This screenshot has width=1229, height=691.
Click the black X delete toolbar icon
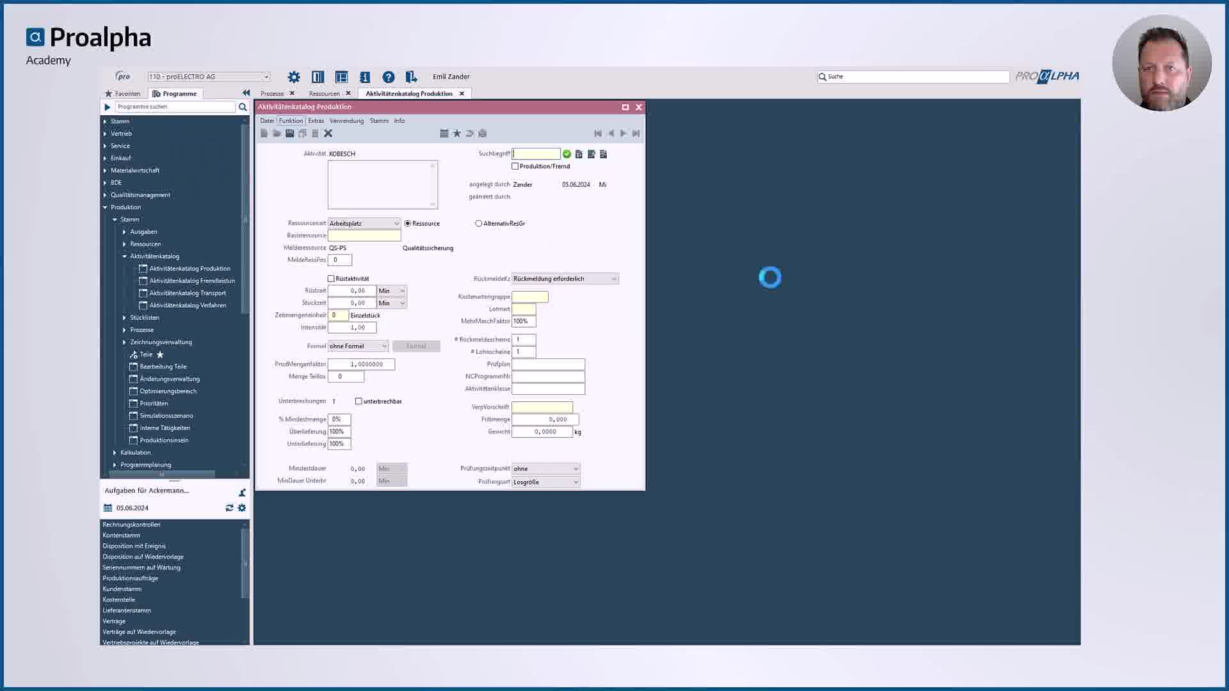(x=328, y=133)
